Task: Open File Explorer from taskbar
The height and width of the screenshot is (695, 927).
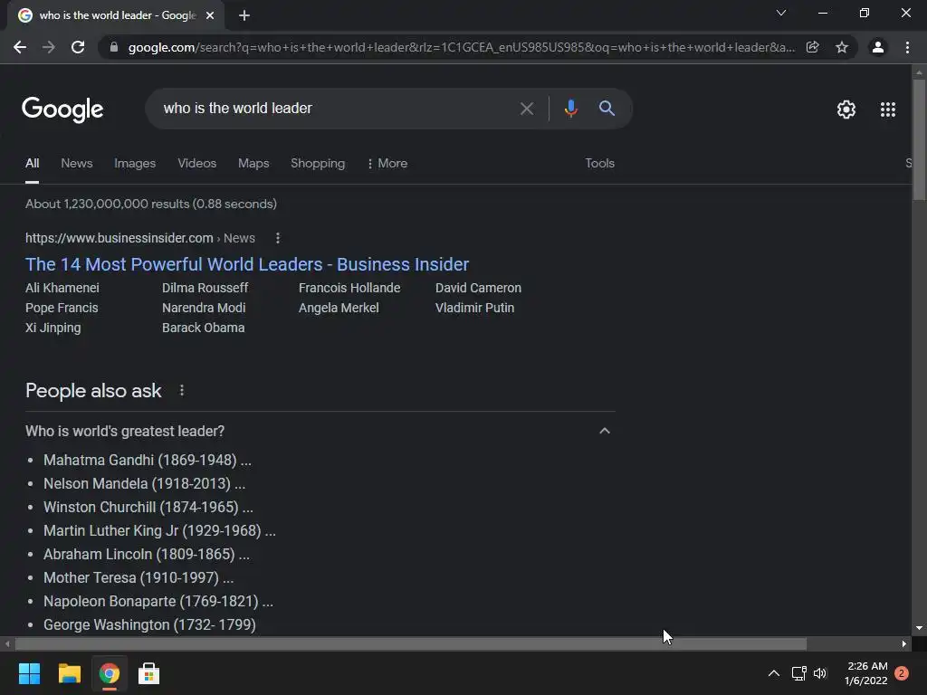Action: pyautogui.click(x=69, y=673)
